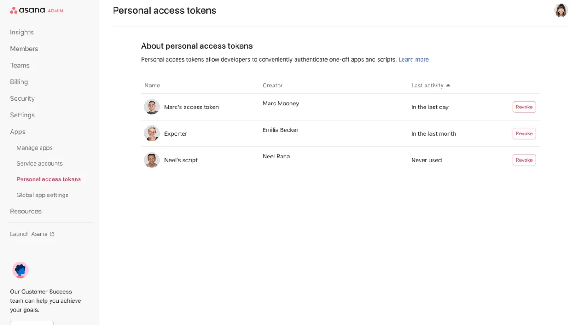Click Marc Mooney's avatar thumbnail
Screen dimensions: 581x325
pos(152,107)
